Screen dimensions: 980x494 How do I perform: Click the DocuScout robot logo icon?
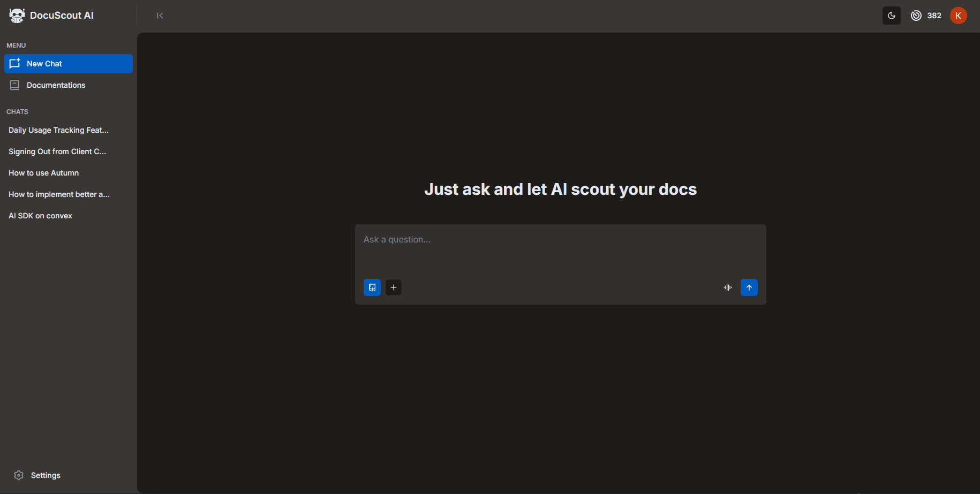(17, 16)
